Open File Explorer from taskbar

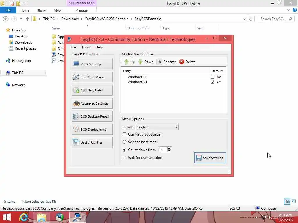click(x=42, y=217)
